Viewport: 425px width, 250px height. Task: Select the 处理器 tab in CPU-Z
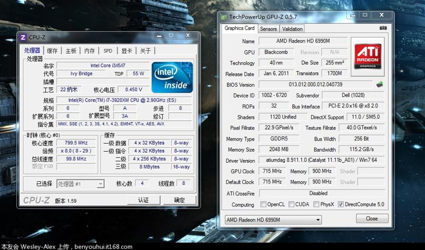[32, 51]
